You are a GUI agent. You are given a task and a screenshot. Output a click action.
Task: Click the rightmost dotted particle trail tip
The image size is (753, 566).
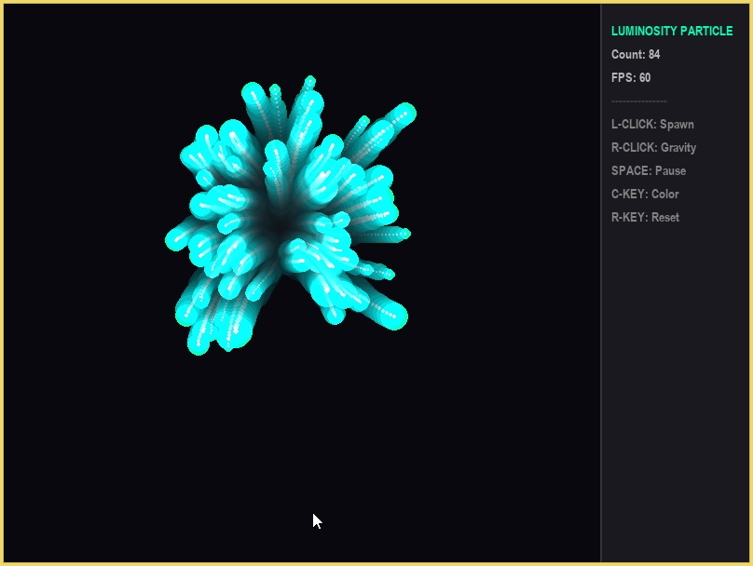[404, 233]
